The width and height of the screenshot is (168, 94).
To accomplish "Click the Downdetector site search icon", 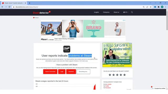I will 132,12.
